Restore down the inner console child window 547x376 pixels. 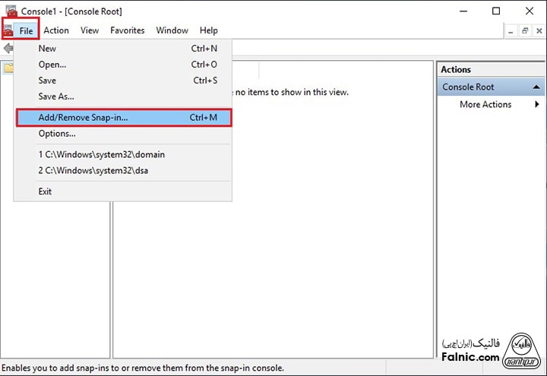(524, 30)
